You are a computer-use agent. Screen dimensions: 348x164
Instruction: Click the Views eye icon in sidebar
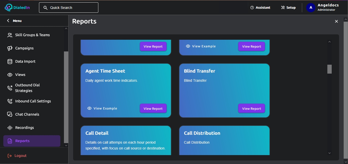tap(10, 75)
